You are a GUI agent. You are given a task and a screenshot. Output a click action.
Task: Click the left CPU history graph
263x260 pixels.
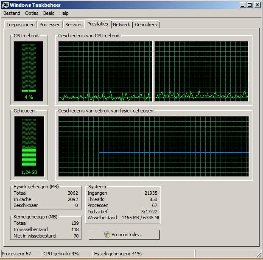click(105, 71)
